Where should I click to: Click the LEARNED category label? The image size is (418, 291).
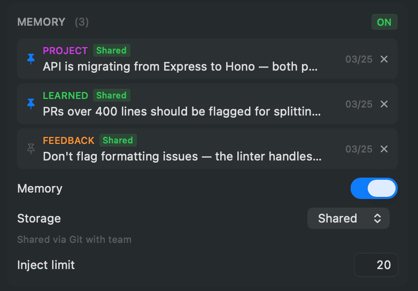[65, 96]
